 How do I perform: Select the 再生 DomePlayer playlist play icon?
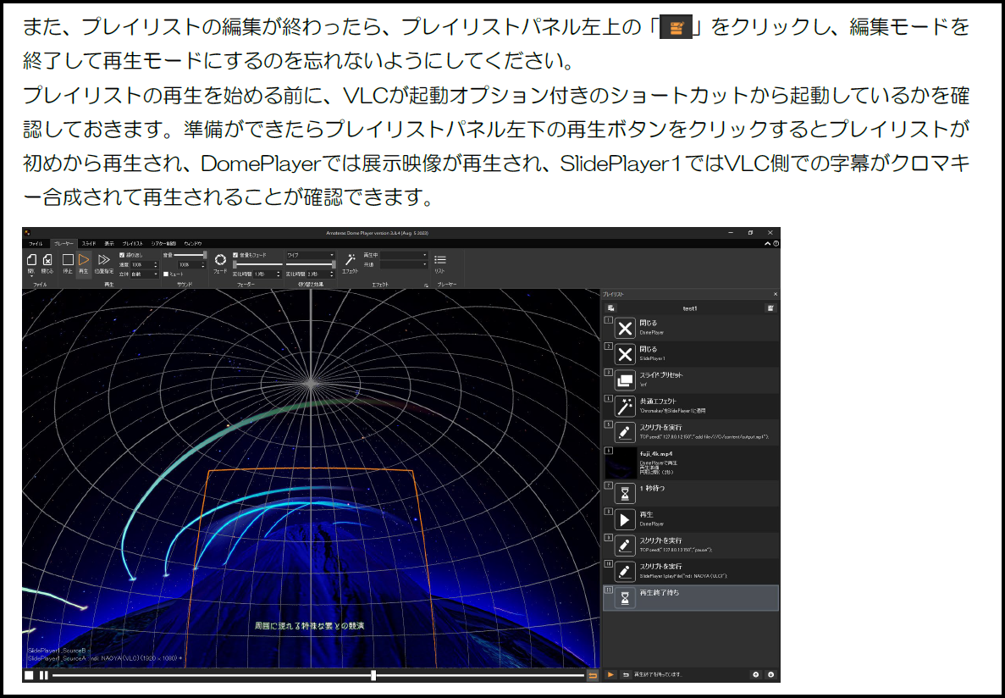(x=625, y=519)
